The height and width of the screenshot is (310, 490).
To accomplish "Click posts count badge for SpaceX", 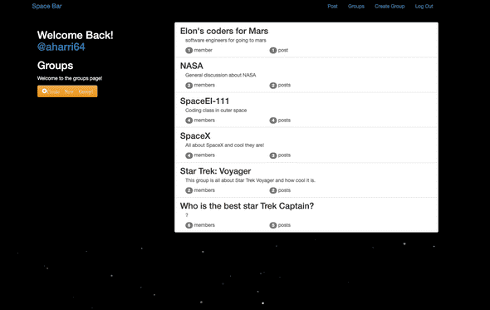I will pyautogui.click(x=273, y=155).
